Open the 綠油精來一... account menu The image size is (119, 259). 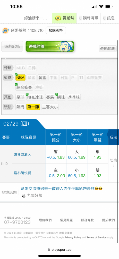click(36, 18)
